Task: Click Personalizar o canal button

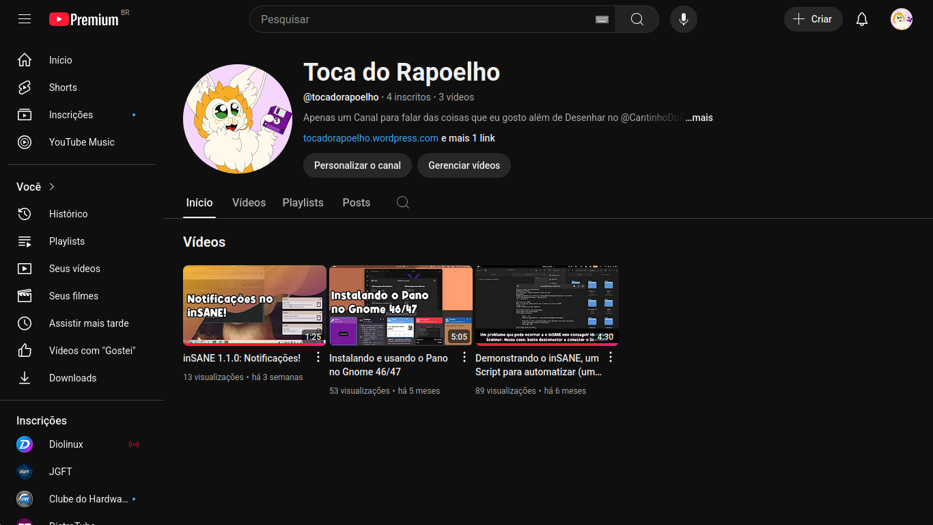Action: [357, 165]
